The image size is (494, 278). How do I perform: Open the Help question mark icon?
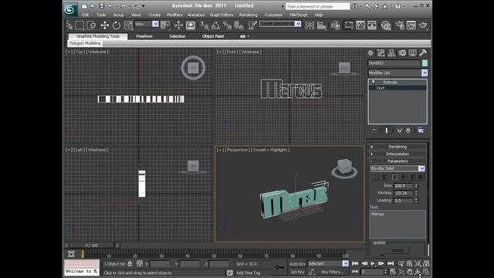point(398,6)
